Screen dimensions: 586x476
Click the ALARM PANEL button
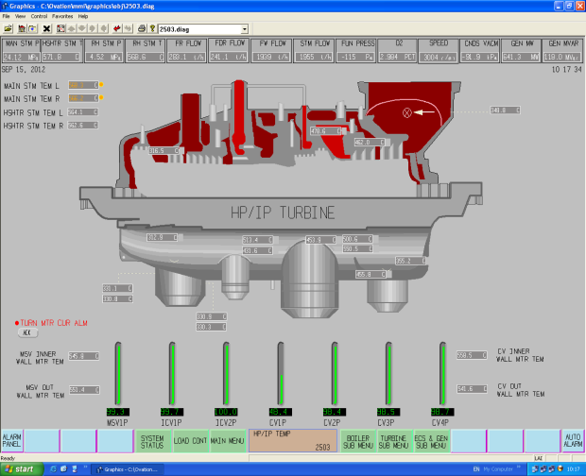(12, 440)
